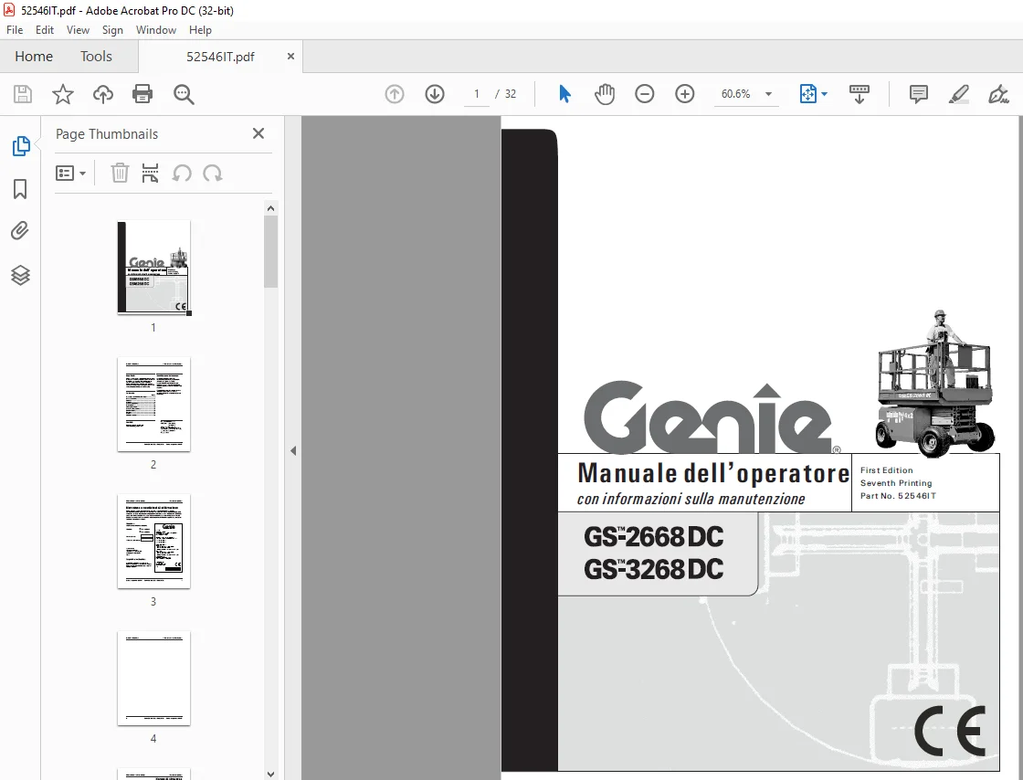
Task: Click the scrolling mode read icon
Action: pyautogui.click(x=860, y=94)
